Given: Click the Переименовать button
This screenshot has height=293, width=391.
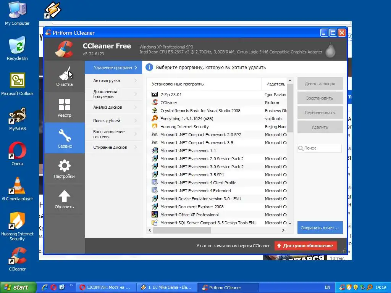Looking at the screenshot, I should [x=320, y=113].
